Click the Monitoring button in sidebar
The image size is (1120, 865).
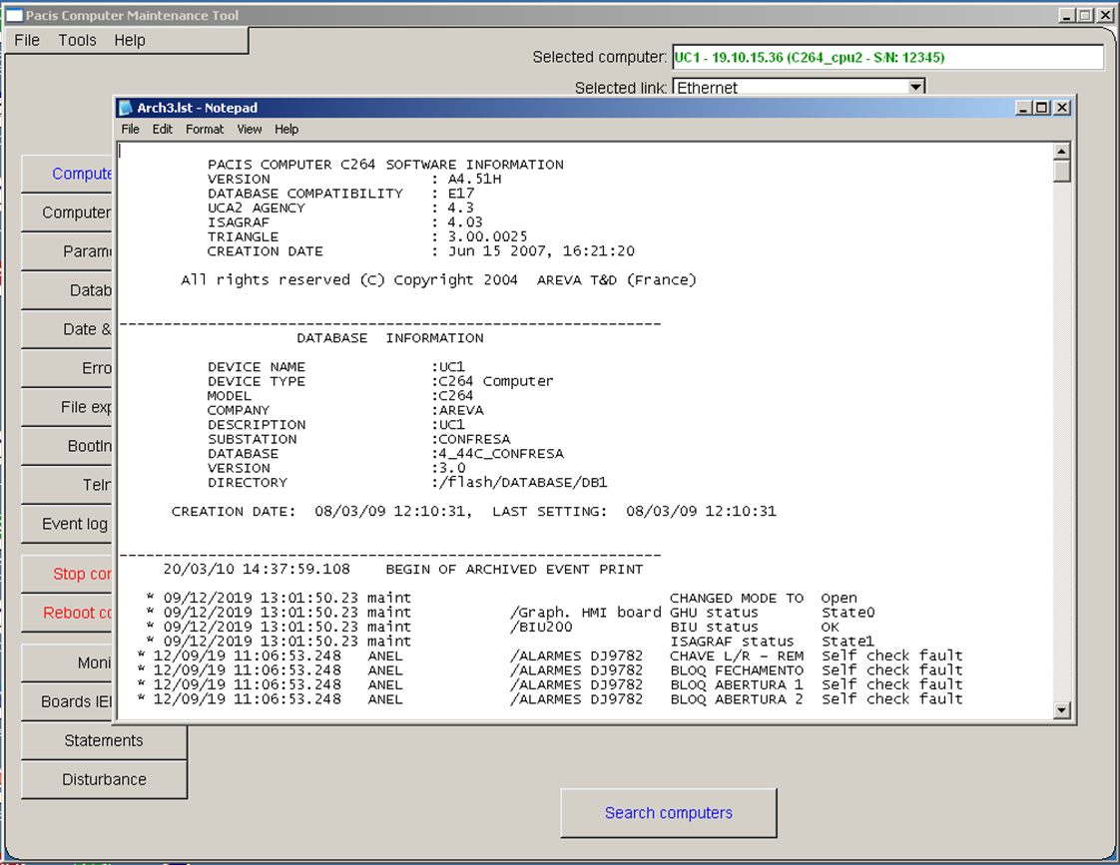coord(67,663)
